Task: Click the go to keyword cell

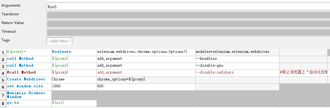Action: (x=29, y=103)
